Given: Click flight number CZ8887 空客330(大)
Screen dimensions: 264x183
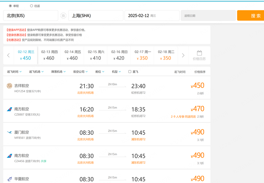Looking at the screenshot, I should tap(27, 115).
